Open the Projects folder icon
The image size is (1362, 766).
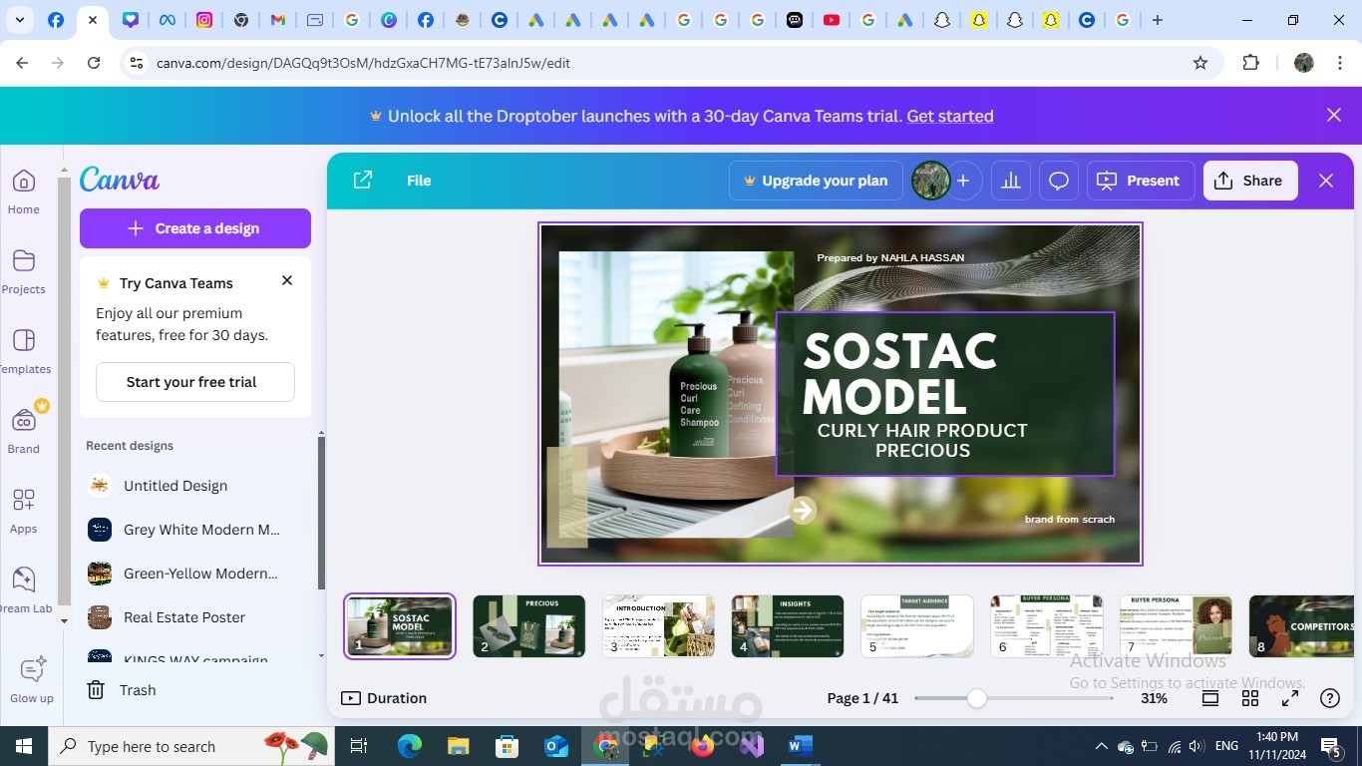pos(24,260)
